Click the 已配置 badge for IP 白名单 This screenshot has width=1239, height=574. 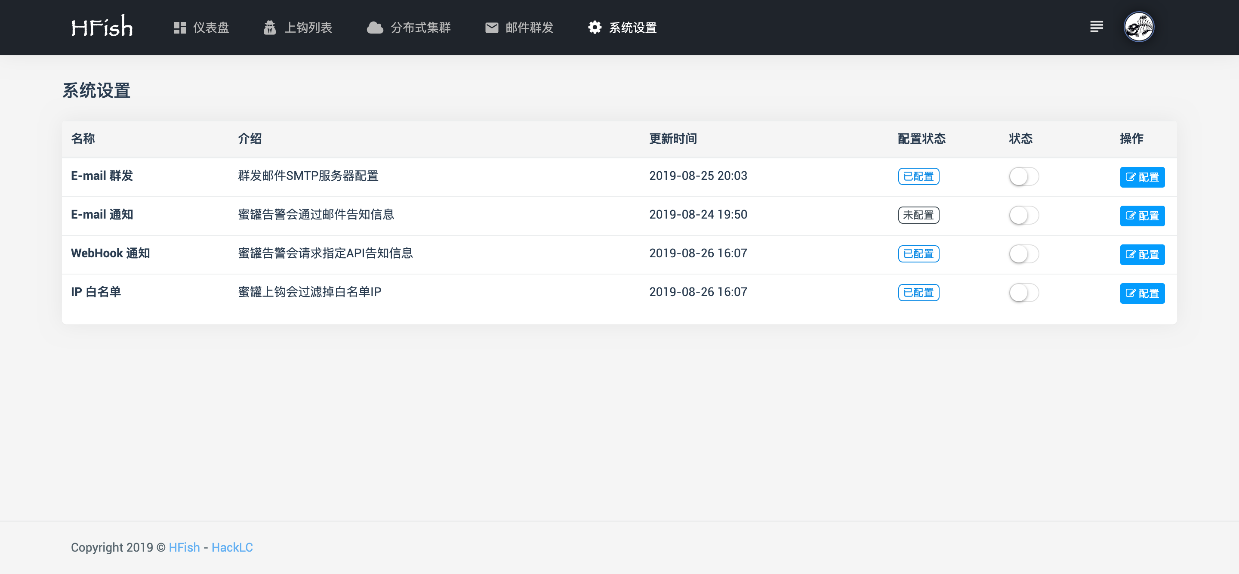[918, 293]
